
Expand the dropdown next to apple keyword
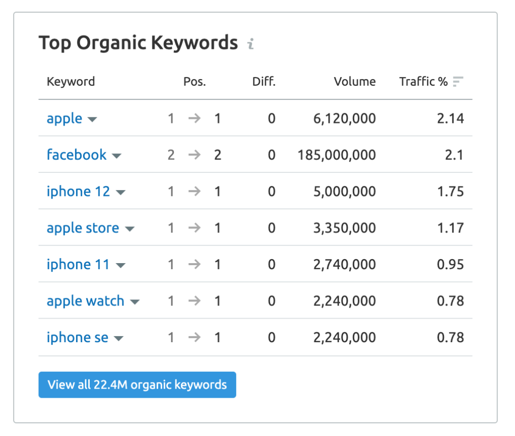[92, 119]
